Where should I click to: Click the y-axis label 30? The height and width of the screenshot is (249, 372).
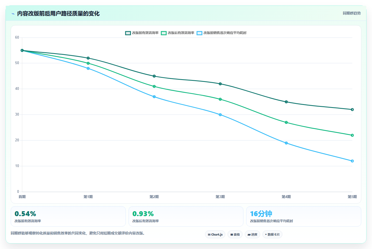[x=17, y=115]
